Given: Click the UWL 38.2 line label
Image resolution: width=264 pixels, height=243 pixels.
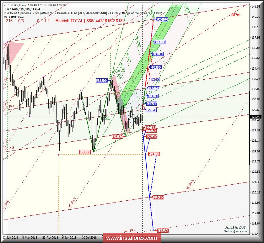Looking at the screenshot, I should [130, 231].
